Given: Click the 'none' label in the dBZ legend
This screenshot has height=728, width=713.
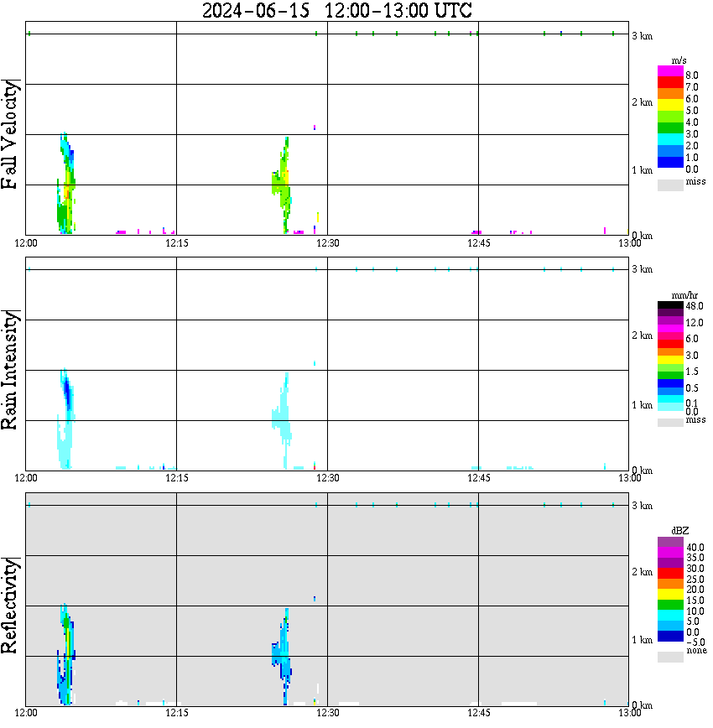Looking at the screenshot, I should pyautogui.click(x=696, y=651).
